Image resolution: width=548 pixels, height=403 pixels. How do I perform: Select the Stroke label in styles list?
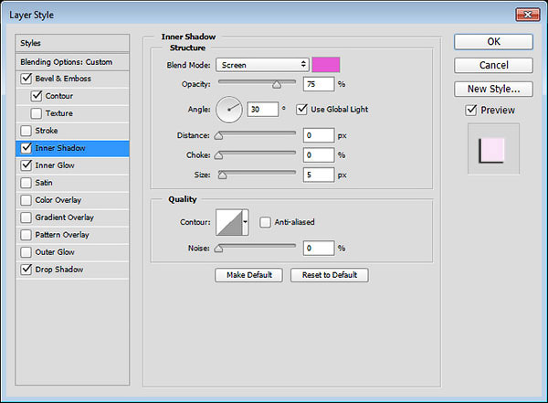tap(47, 131)
